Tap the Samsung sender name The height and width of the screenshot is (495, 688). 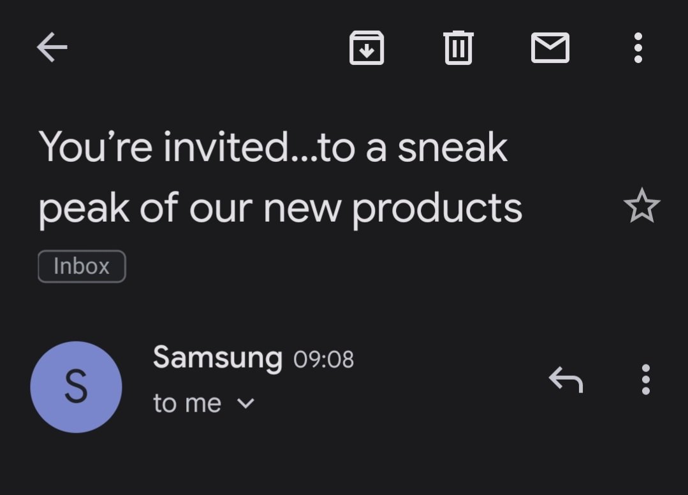click(217, 358)
